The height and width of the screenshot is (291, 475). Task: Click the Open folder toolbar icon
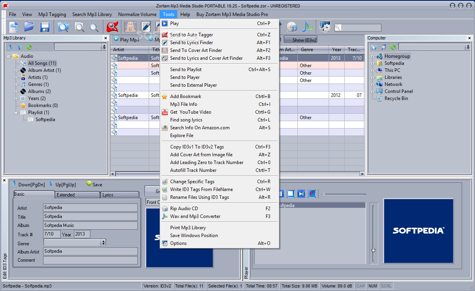pyautogui.click(x=29, y=27)
